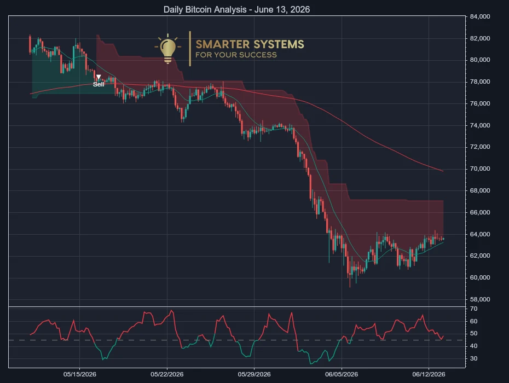Select the RSI axis value 70

473,309
